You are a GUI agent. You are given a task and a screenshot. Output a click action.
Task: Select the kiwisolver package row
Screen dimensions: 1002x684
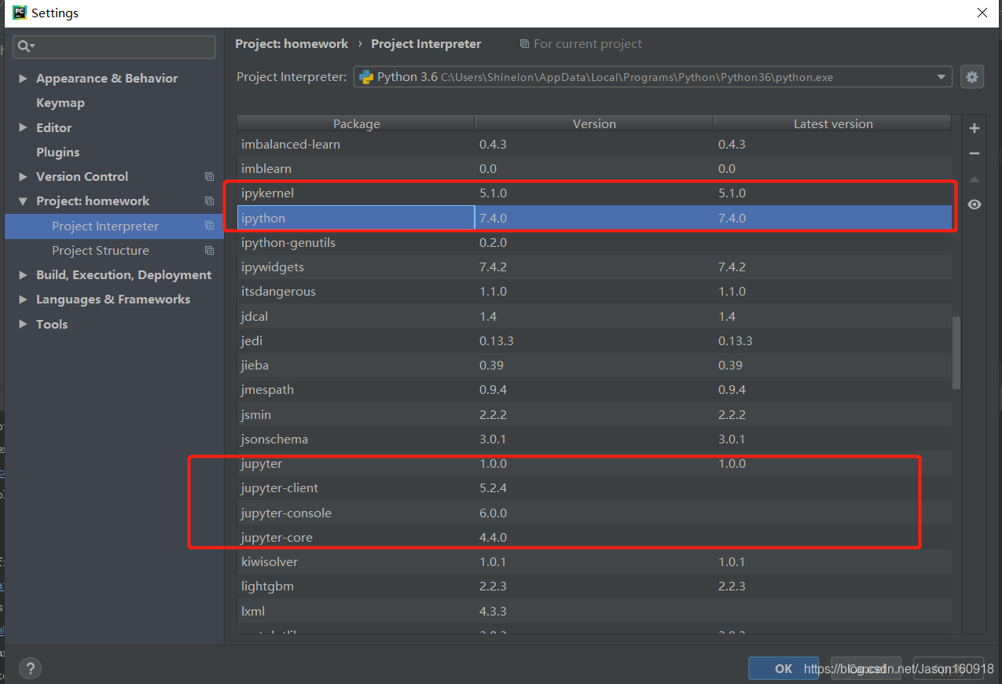tap(594, 562)
